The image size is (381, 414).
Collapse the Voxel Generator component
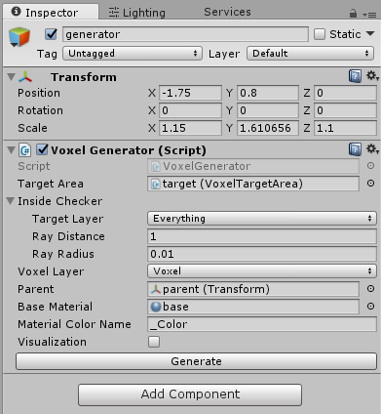(11, 150)
